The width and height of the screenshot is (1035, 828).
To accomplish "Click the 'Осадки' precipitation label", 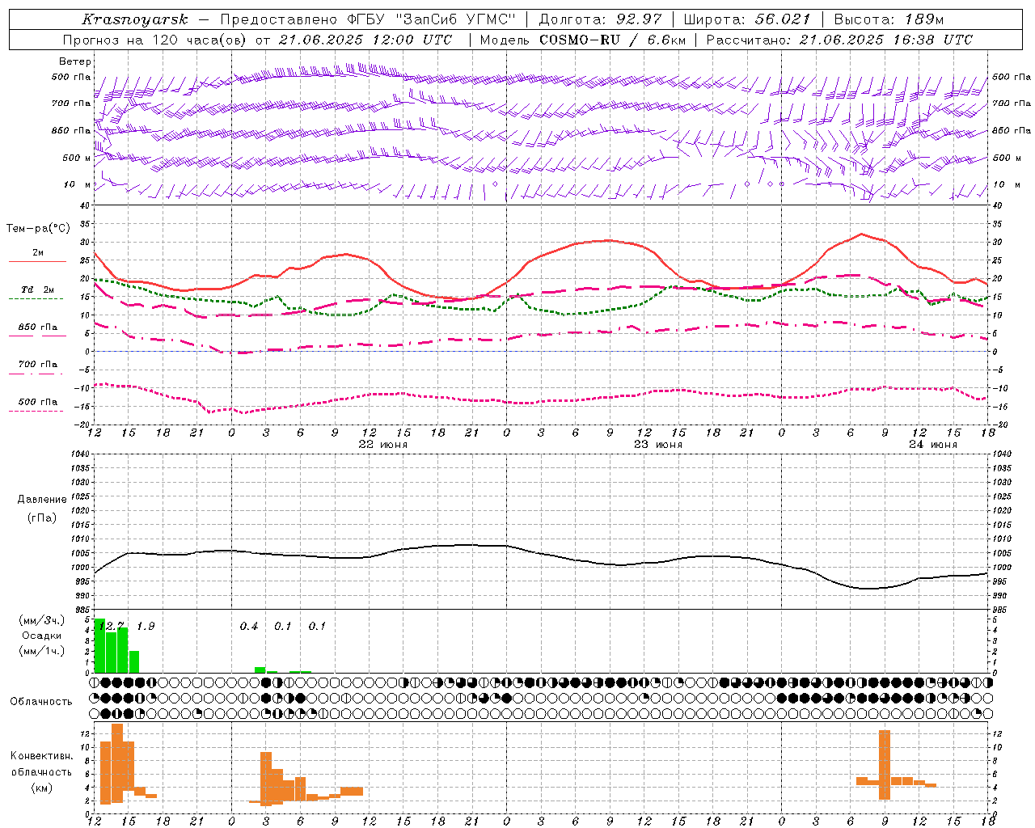I will [x=42, y=636].
